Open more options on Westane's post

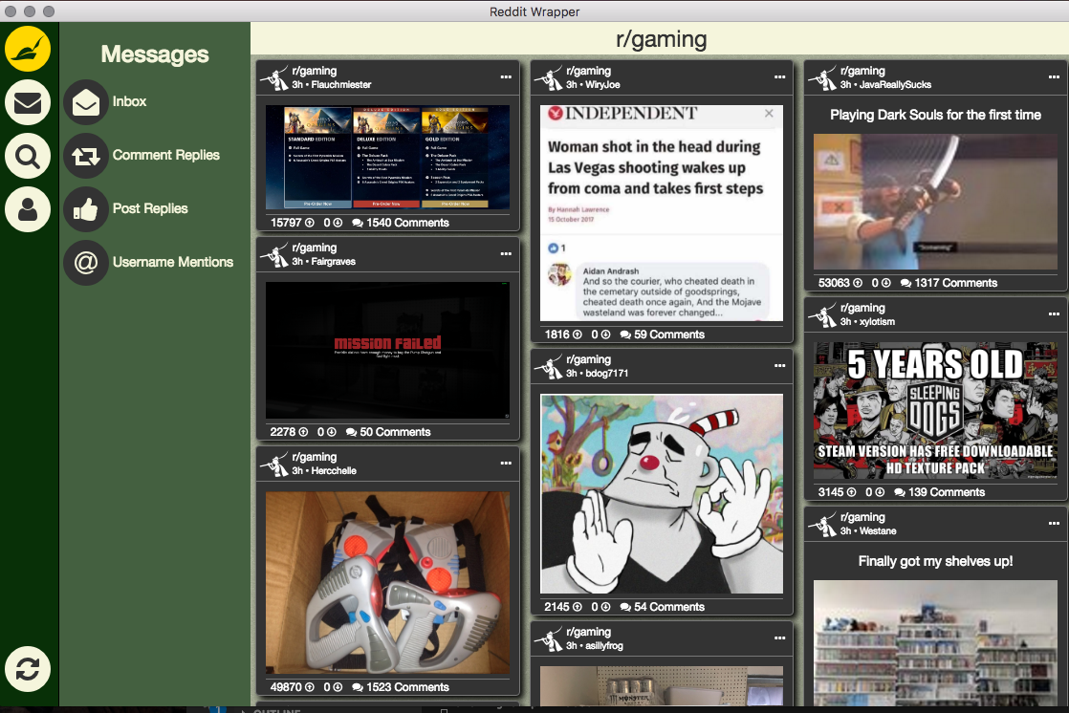[1054, 524]
